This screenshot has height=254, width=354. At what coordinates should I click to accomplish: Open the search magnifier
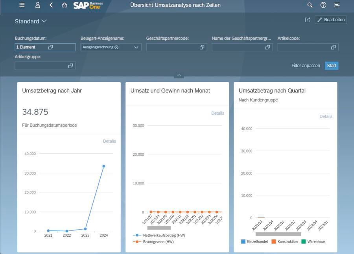click(x=310, y=5)
